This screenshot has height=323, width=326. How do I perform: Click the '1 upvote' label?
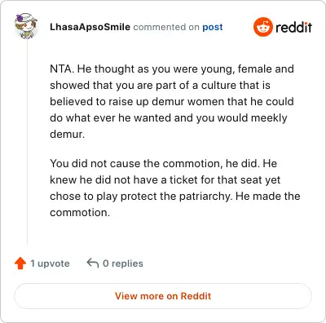pyautogui.click(x=50, y=263)
